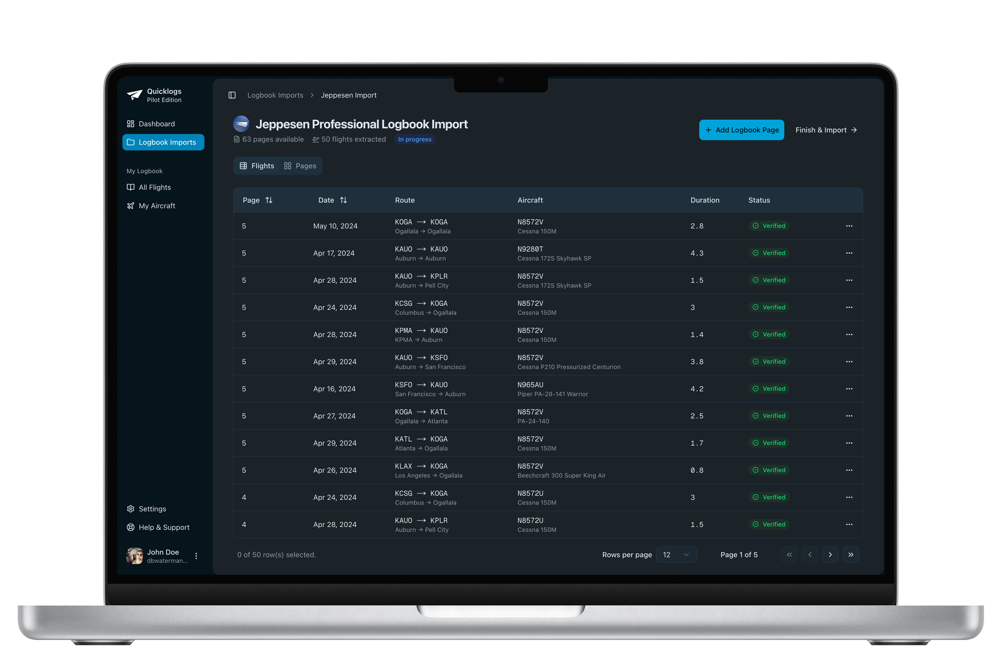1002x651 pixels.
Task: Switch to the Pages tab
Action: tap(300, 166)
